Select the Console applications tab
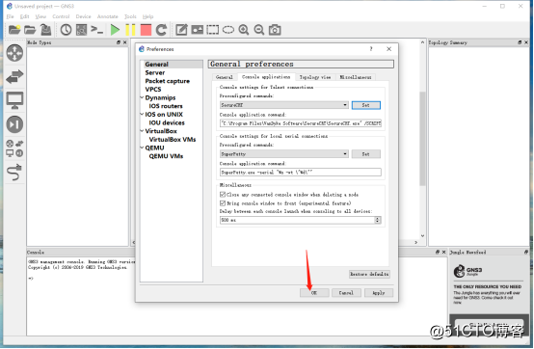Viewport: 534px width, 349px height. point(266,77)
